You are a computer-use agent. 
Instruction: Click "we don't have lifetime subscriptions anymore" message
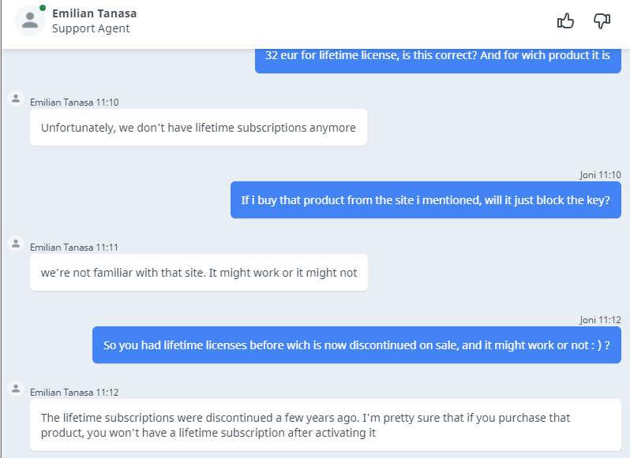(198, 128)
